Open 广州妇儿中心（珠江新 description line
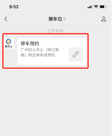Viewport: 112px width, 136px height. pos(40,50)
